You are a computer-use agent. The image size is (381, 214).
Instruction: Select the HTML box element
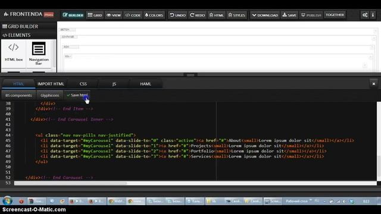[14, 53]
